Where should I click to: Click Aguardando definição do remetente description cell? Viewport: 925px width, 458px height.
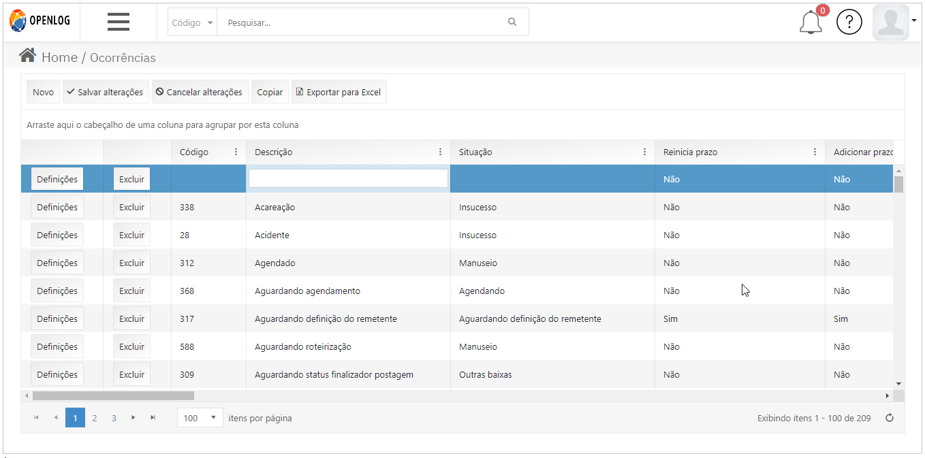[348, 318]
